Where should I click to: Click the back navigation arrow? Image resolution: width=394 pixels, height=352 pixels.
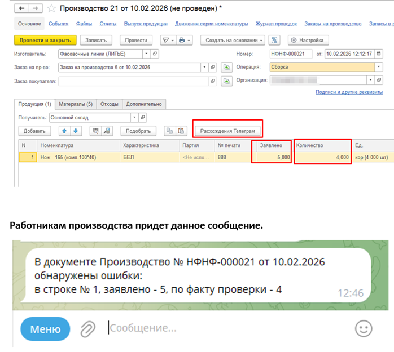click(21, 8)
